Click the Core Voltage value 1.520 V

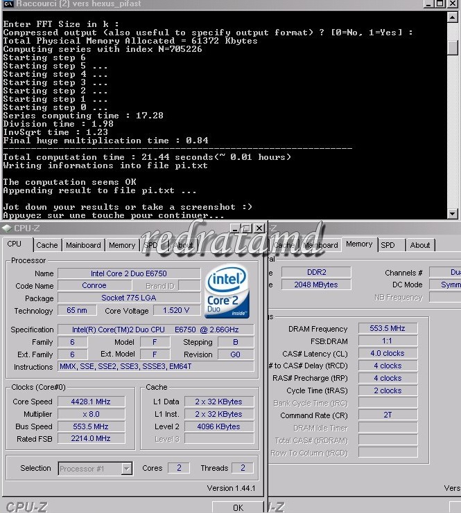(177, 310)
